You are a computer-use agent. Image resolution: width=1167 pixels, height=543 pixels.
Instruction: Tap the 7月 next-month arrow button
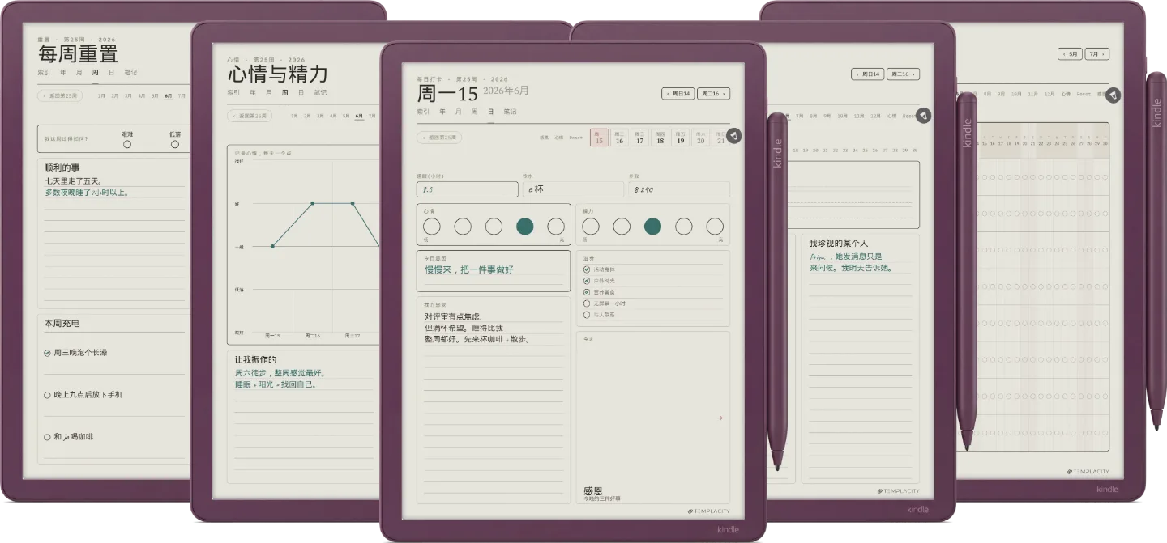(1096, 53)
